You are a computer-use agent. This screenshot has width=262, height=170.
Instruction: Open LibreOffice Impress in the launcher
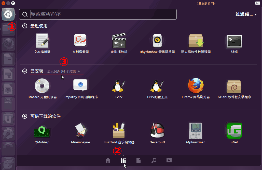tap(8, 89)
